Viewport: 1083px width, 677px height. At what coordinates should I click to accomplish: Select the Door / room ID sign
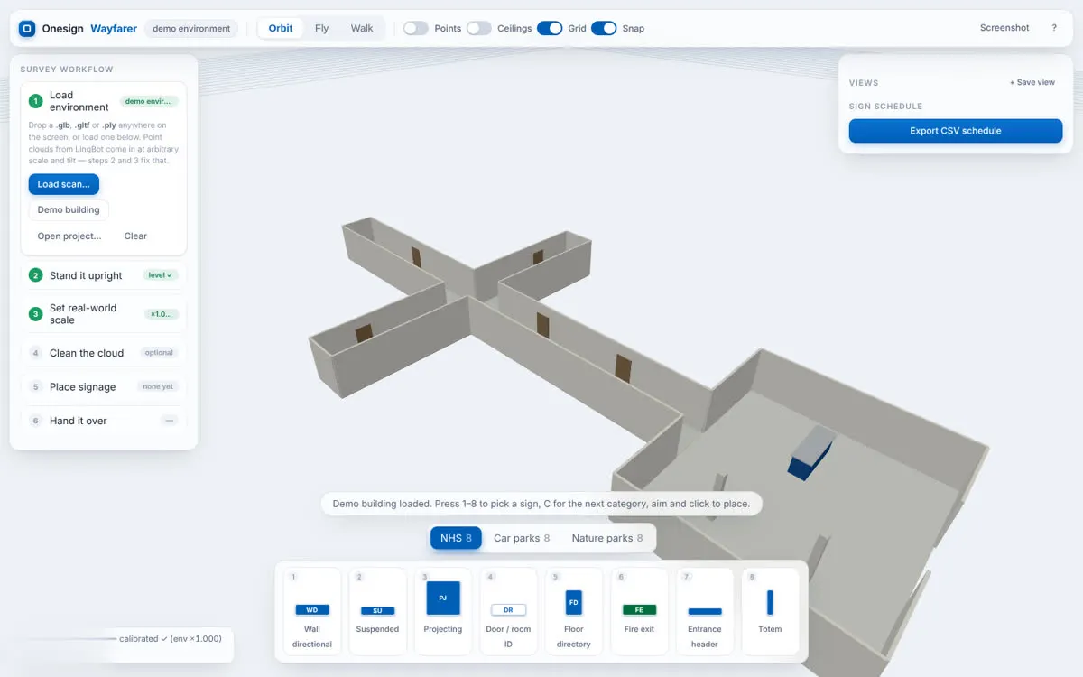(x=508, y=610)
